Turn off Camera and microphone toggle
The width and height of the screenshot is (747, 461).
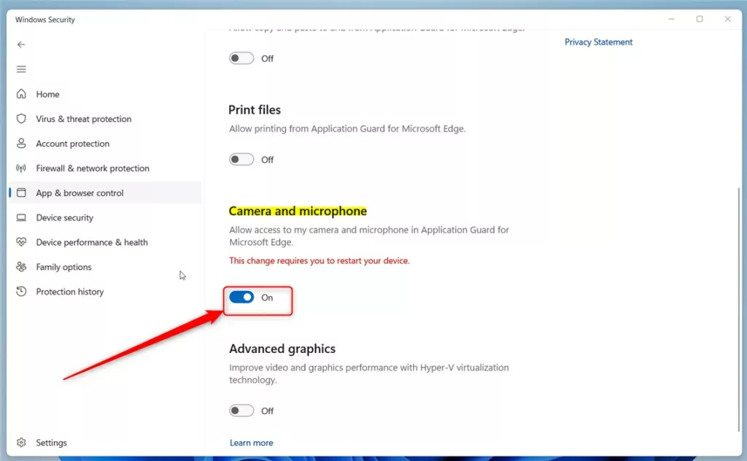241,297
